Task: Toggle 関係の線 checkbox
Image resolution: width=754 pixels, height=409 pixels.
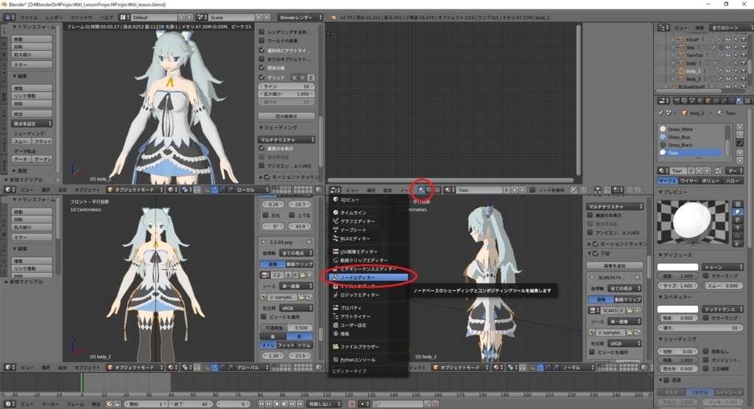Action: 261,68
